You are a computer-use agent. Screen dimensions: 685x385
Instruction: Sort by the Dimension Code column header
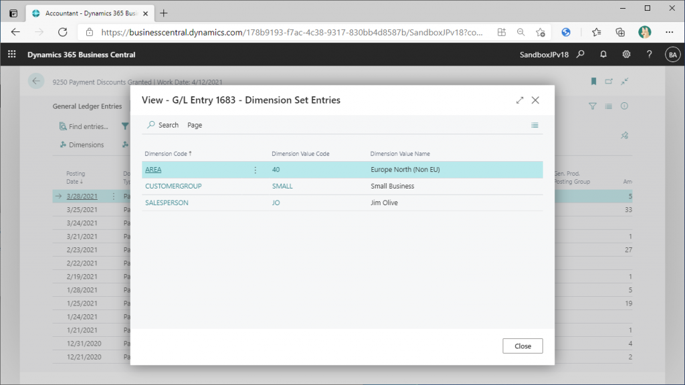pyautogui.click(x=167, y=154)
